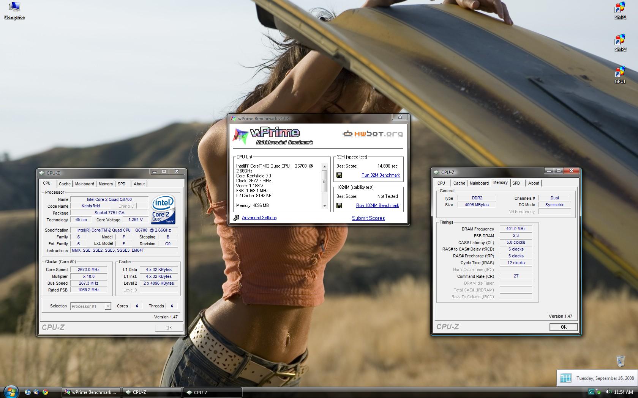Click the save icon for the 32M score
Viewport: 638px width, 398px height.
pos(339,175)
